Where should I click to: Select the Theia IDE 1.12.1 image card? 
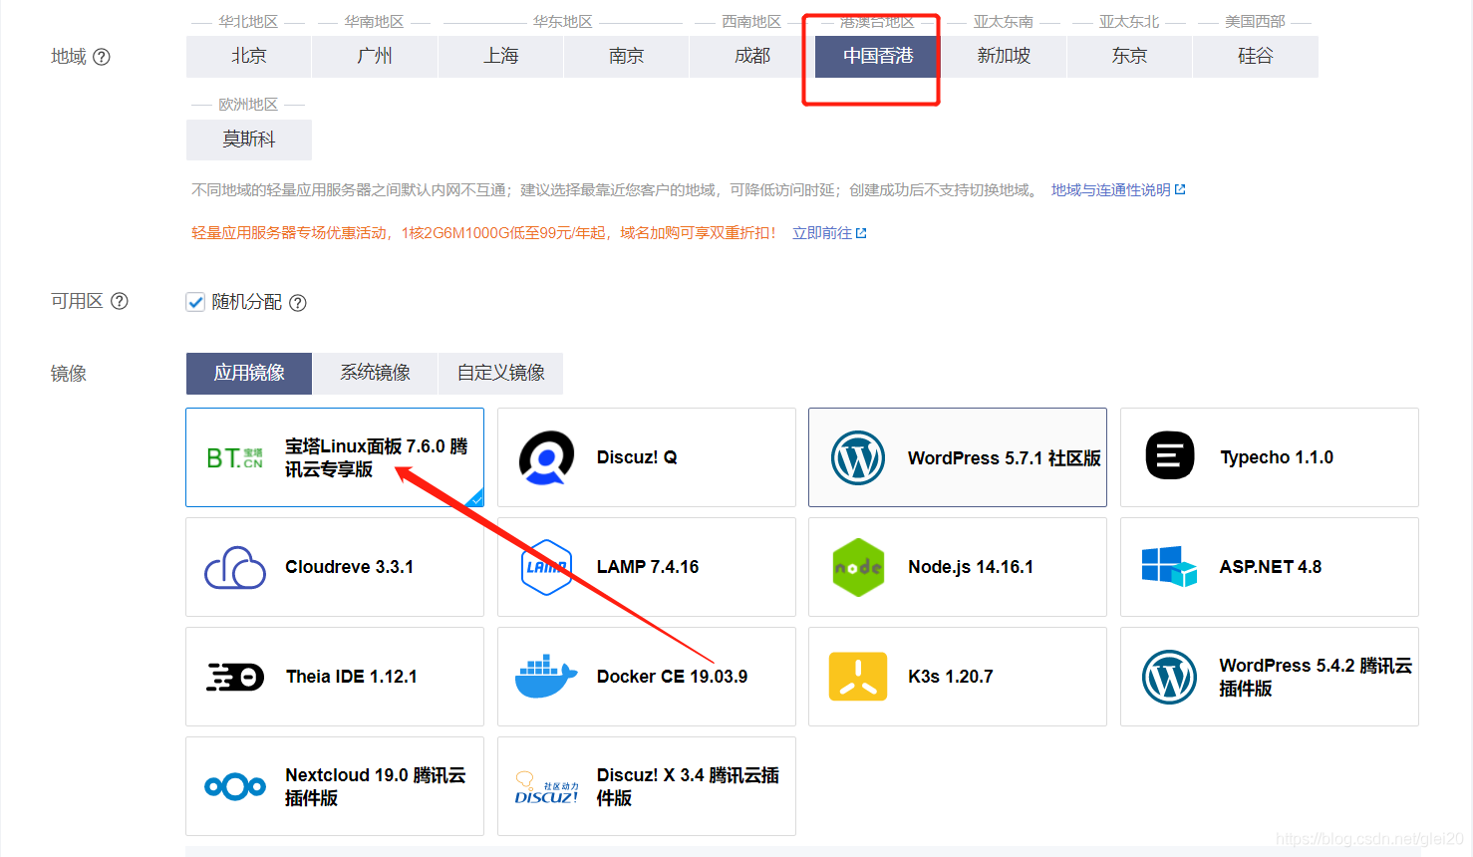pos(334,676)
